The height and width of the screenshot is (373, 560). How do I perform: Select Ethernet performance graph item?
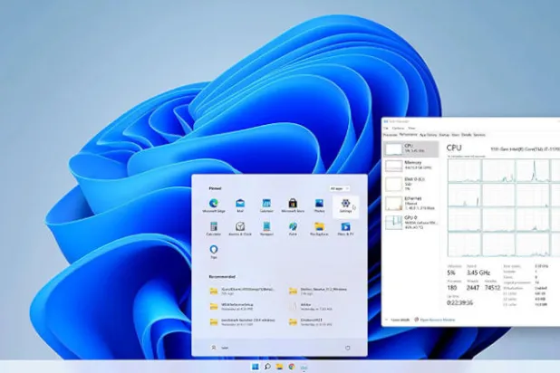(410, 205)
